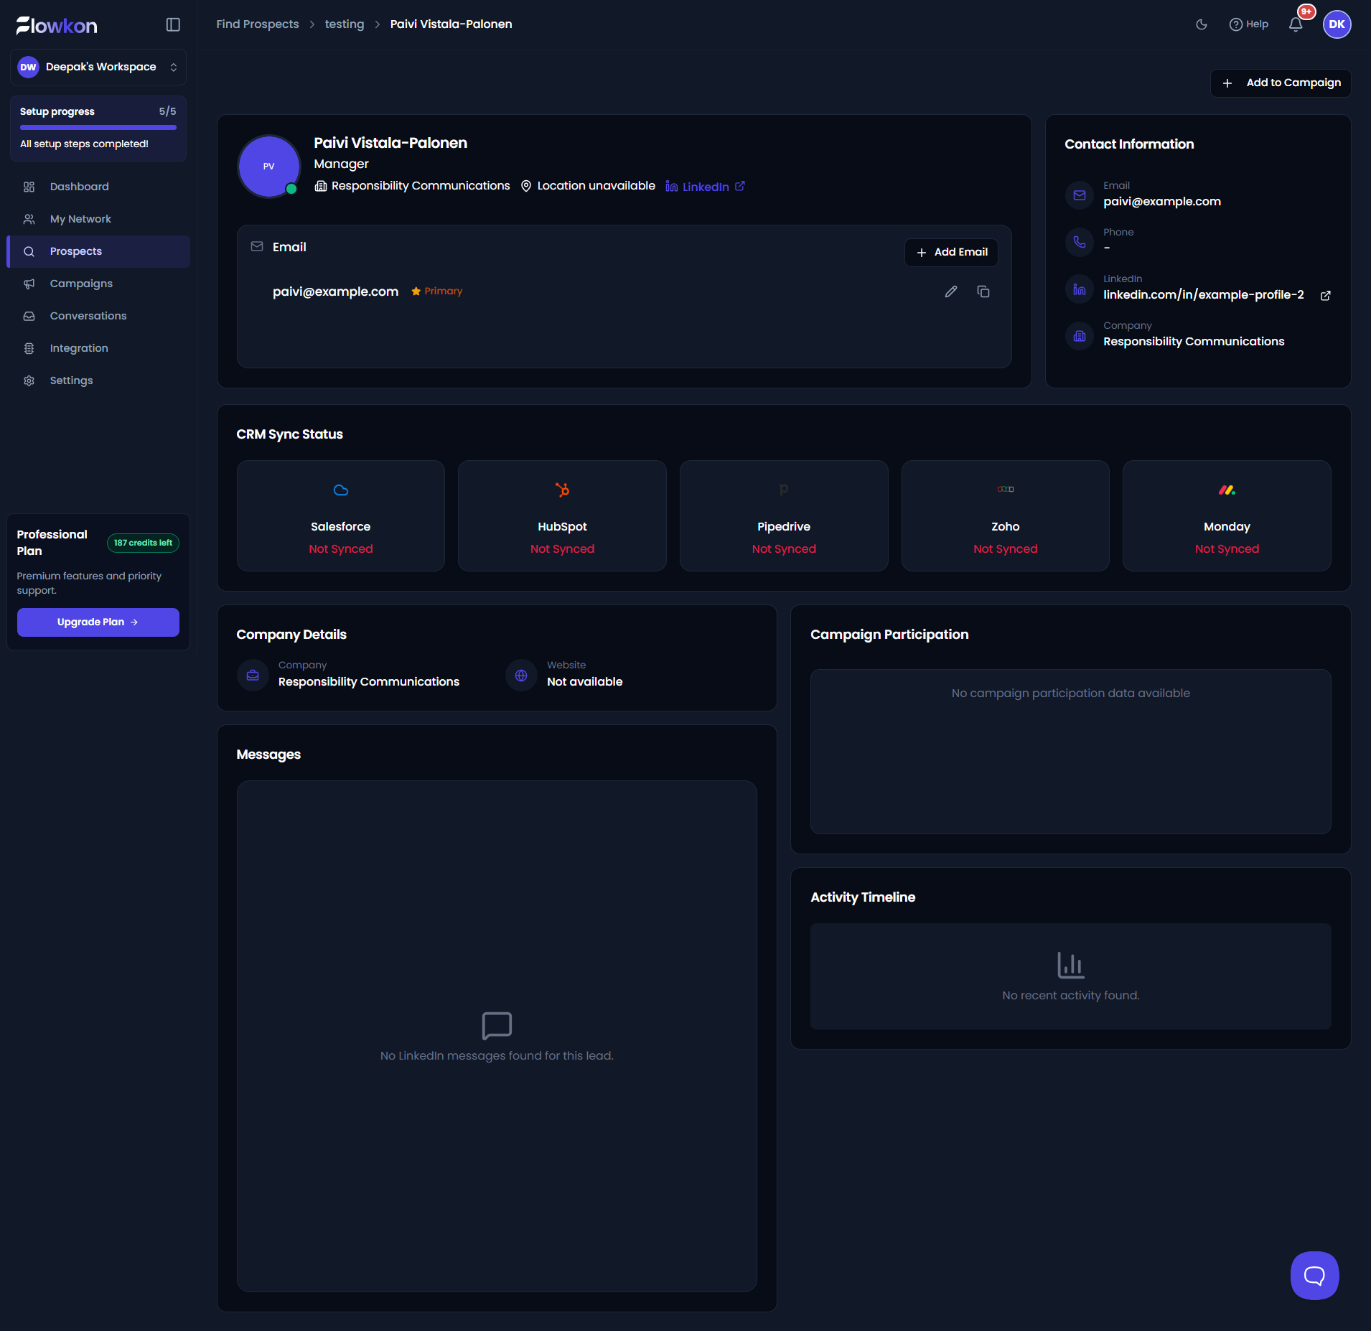The image size is (1371, 1331).
Task: Toggle dark mode moon icon
Action: (x=1202, y=24)
